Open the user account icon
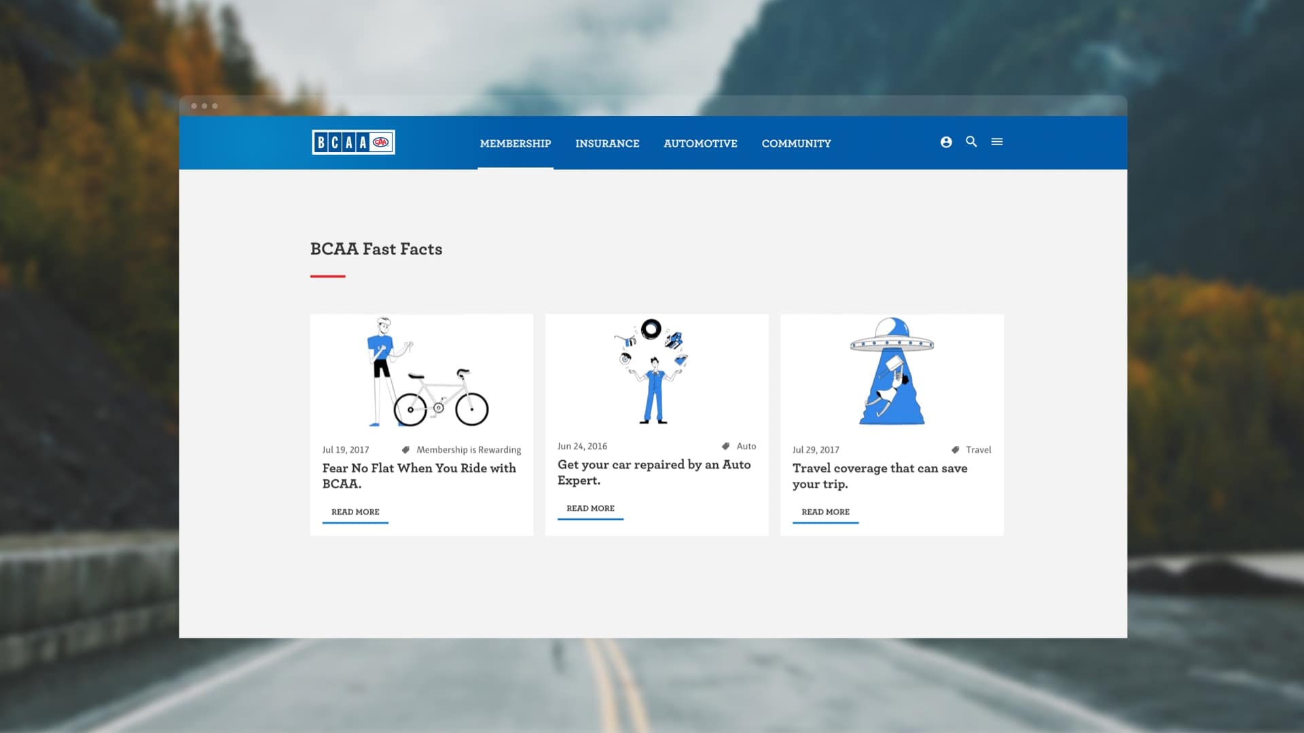Image resolution: width=1304 pixels, height=733 pixels. [x=946, y=142]
